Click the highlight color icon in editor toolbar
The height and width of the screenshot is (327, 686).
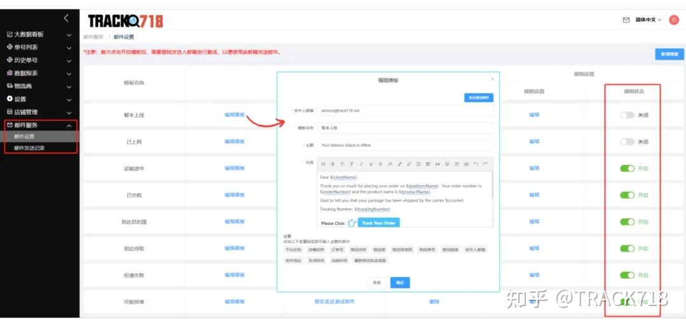click(400, 164)
